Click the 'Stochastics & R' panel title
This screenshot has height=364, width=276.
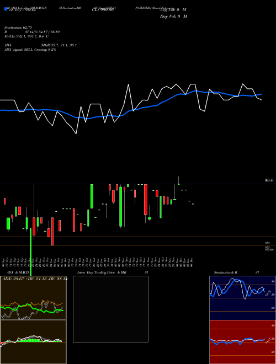pos(225,272)
